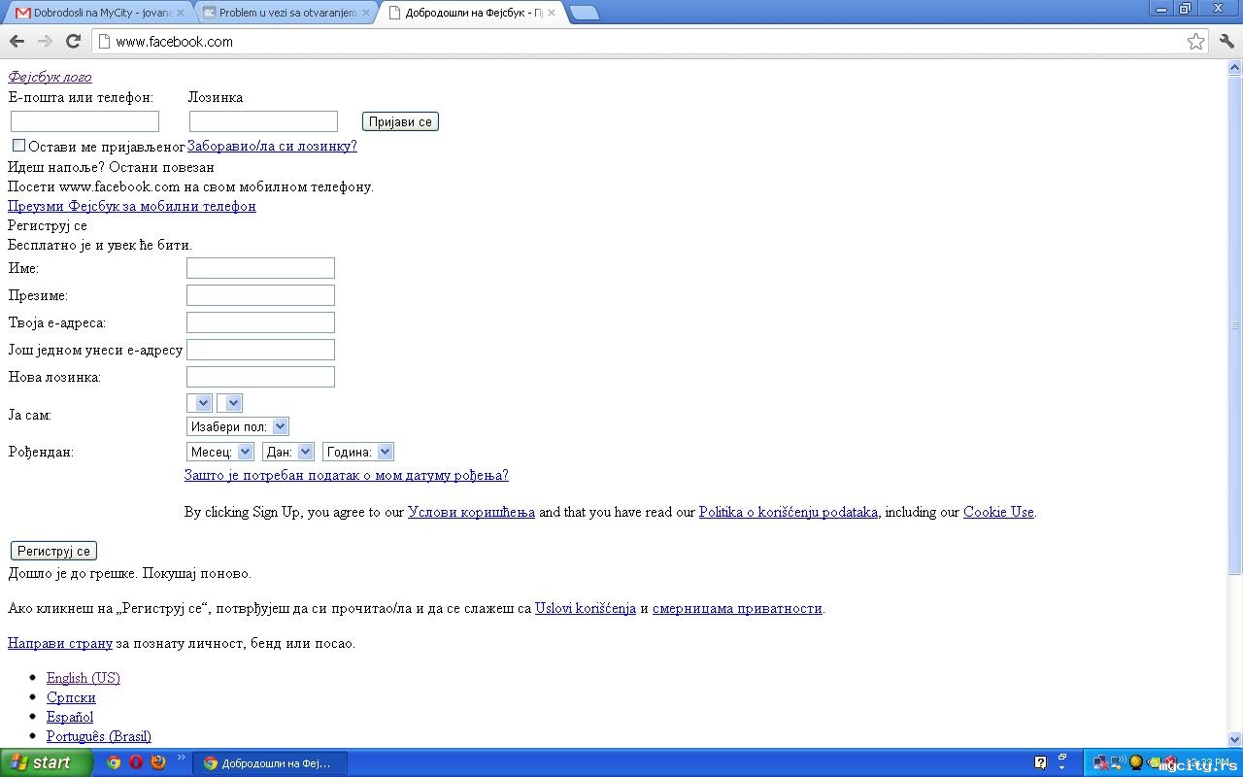
Task: Open the Година birthday year dropdown
Action: coord(358,452)
